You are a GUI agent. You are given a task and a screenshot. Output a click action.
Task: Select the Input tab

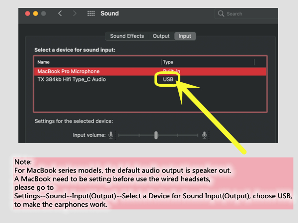[x=185, y=36]
